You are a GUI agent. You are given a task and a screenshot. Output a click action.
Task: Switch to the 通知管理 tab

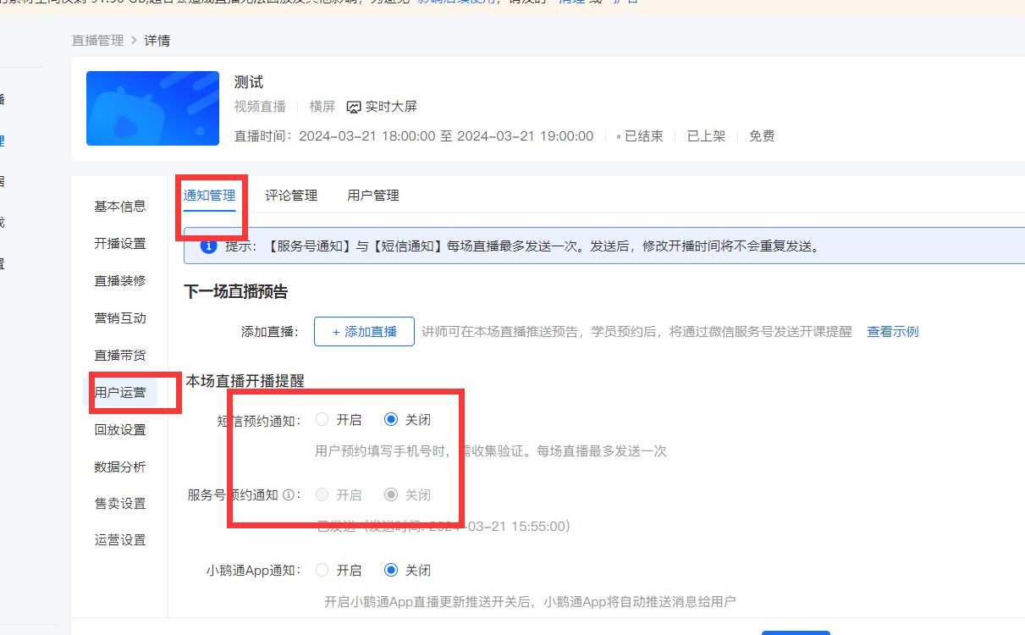coord(209,196)
